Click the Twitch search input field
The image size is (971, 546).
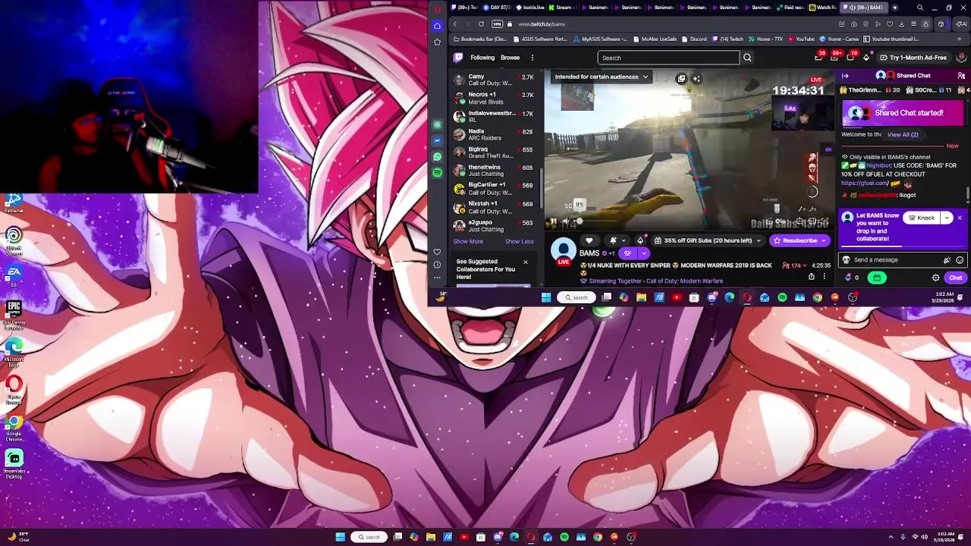pos(668,58)
